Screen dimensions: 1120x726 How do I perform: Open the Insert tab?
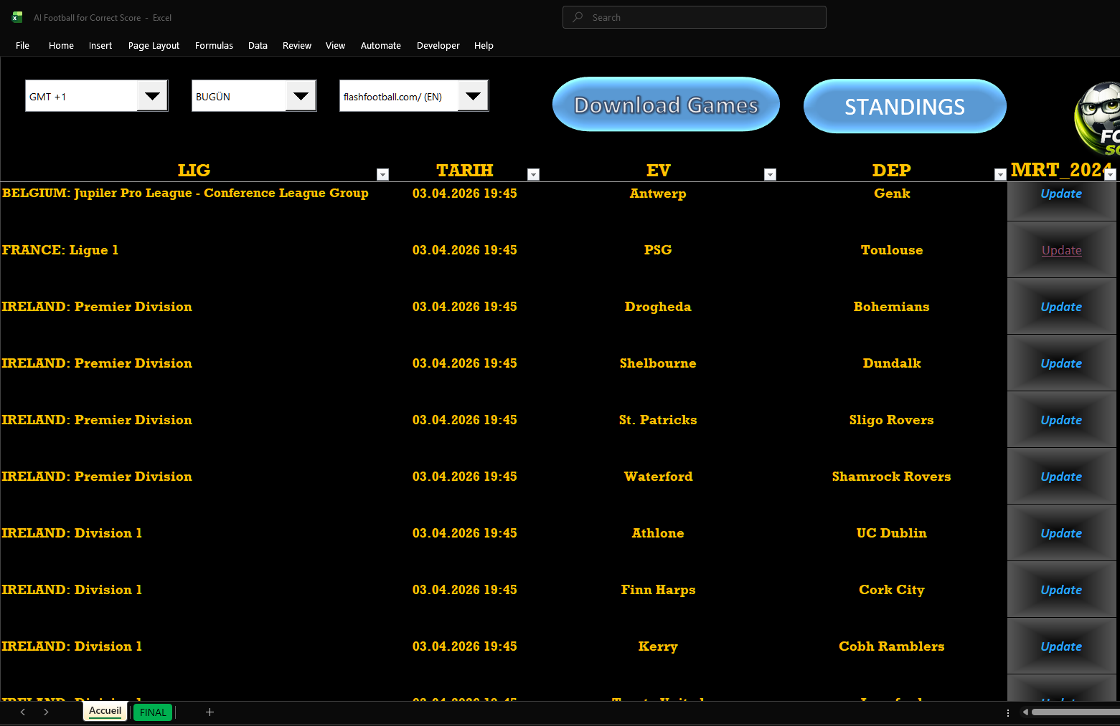[100, 45]
